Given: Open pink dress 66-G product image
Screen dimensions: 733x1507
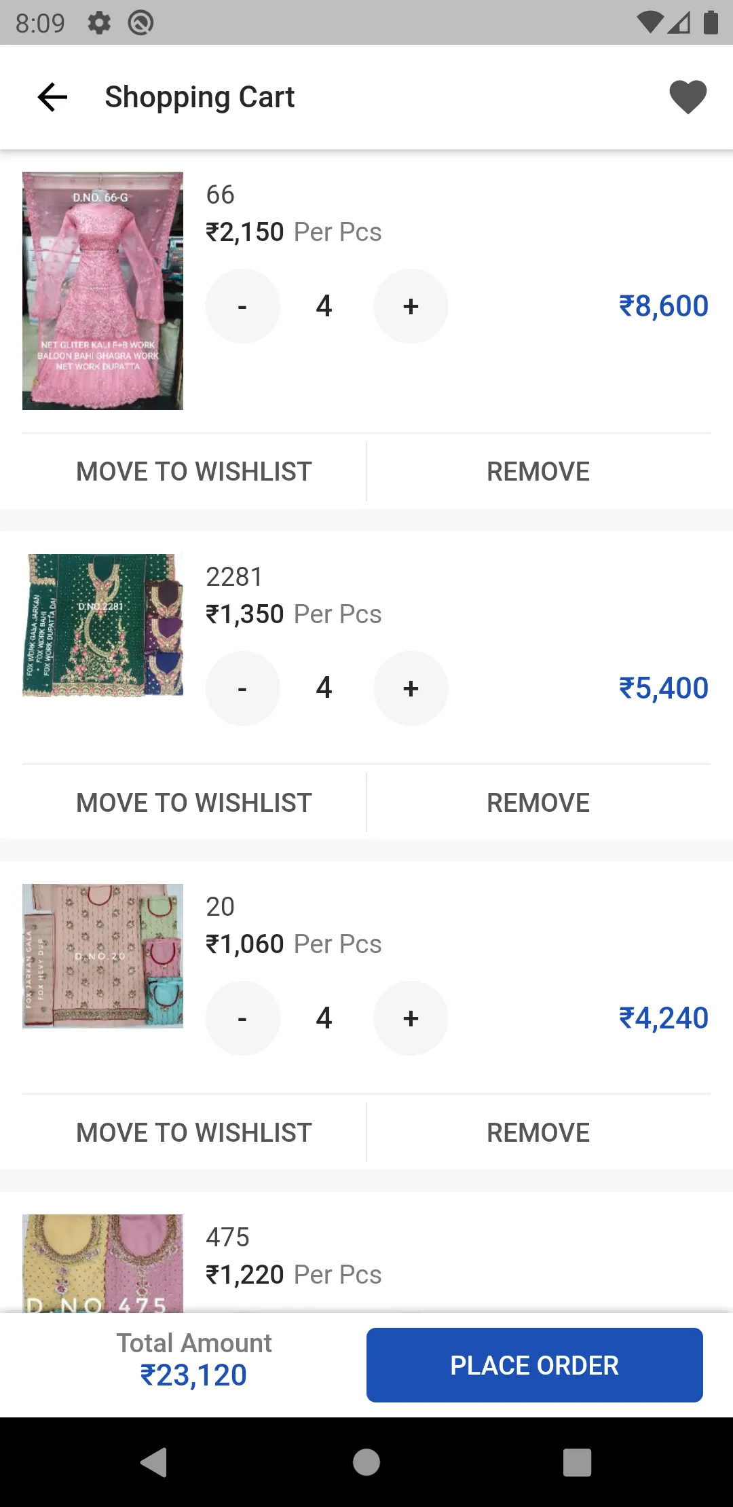Looking at the screenshot, I should (x=102, y=291).
